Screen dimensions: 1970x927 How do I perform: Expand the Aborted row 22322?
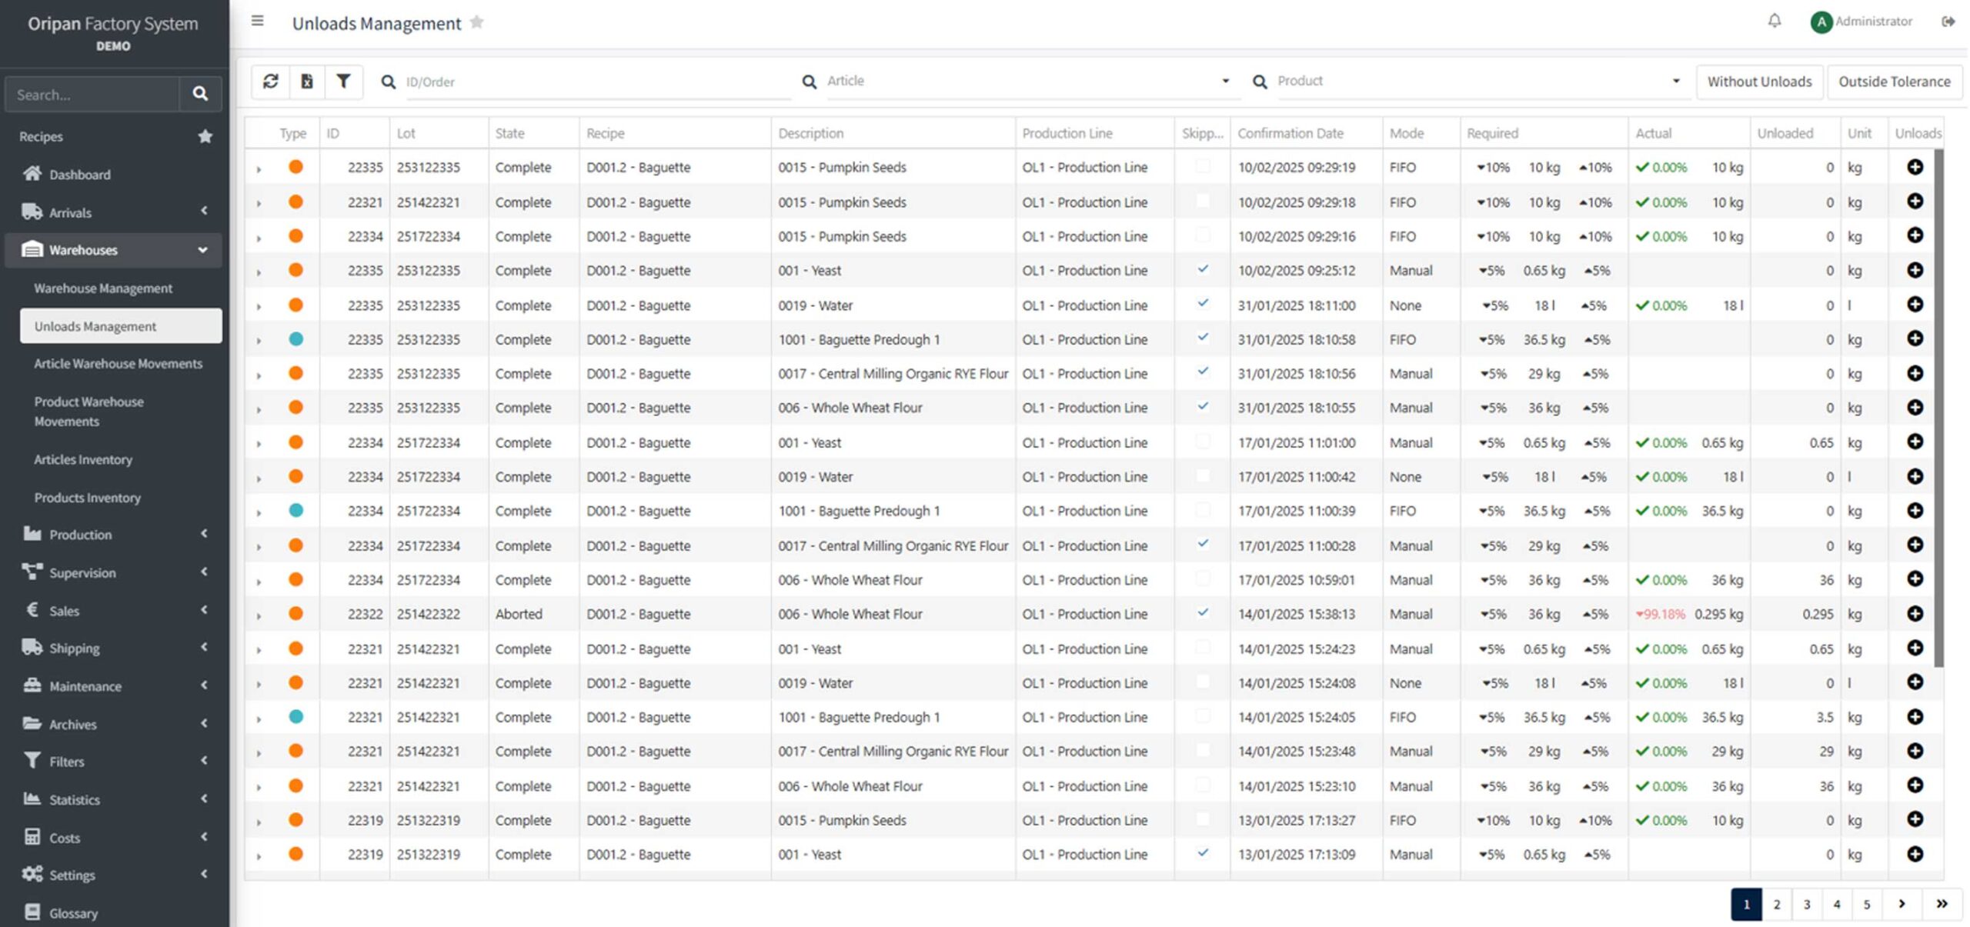pyautogui.click(x=259, y=615)
